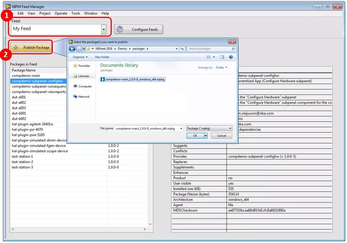Screen dimensions: 347x243
Task: Select test-station-3 package row
Action: (79, 167)
